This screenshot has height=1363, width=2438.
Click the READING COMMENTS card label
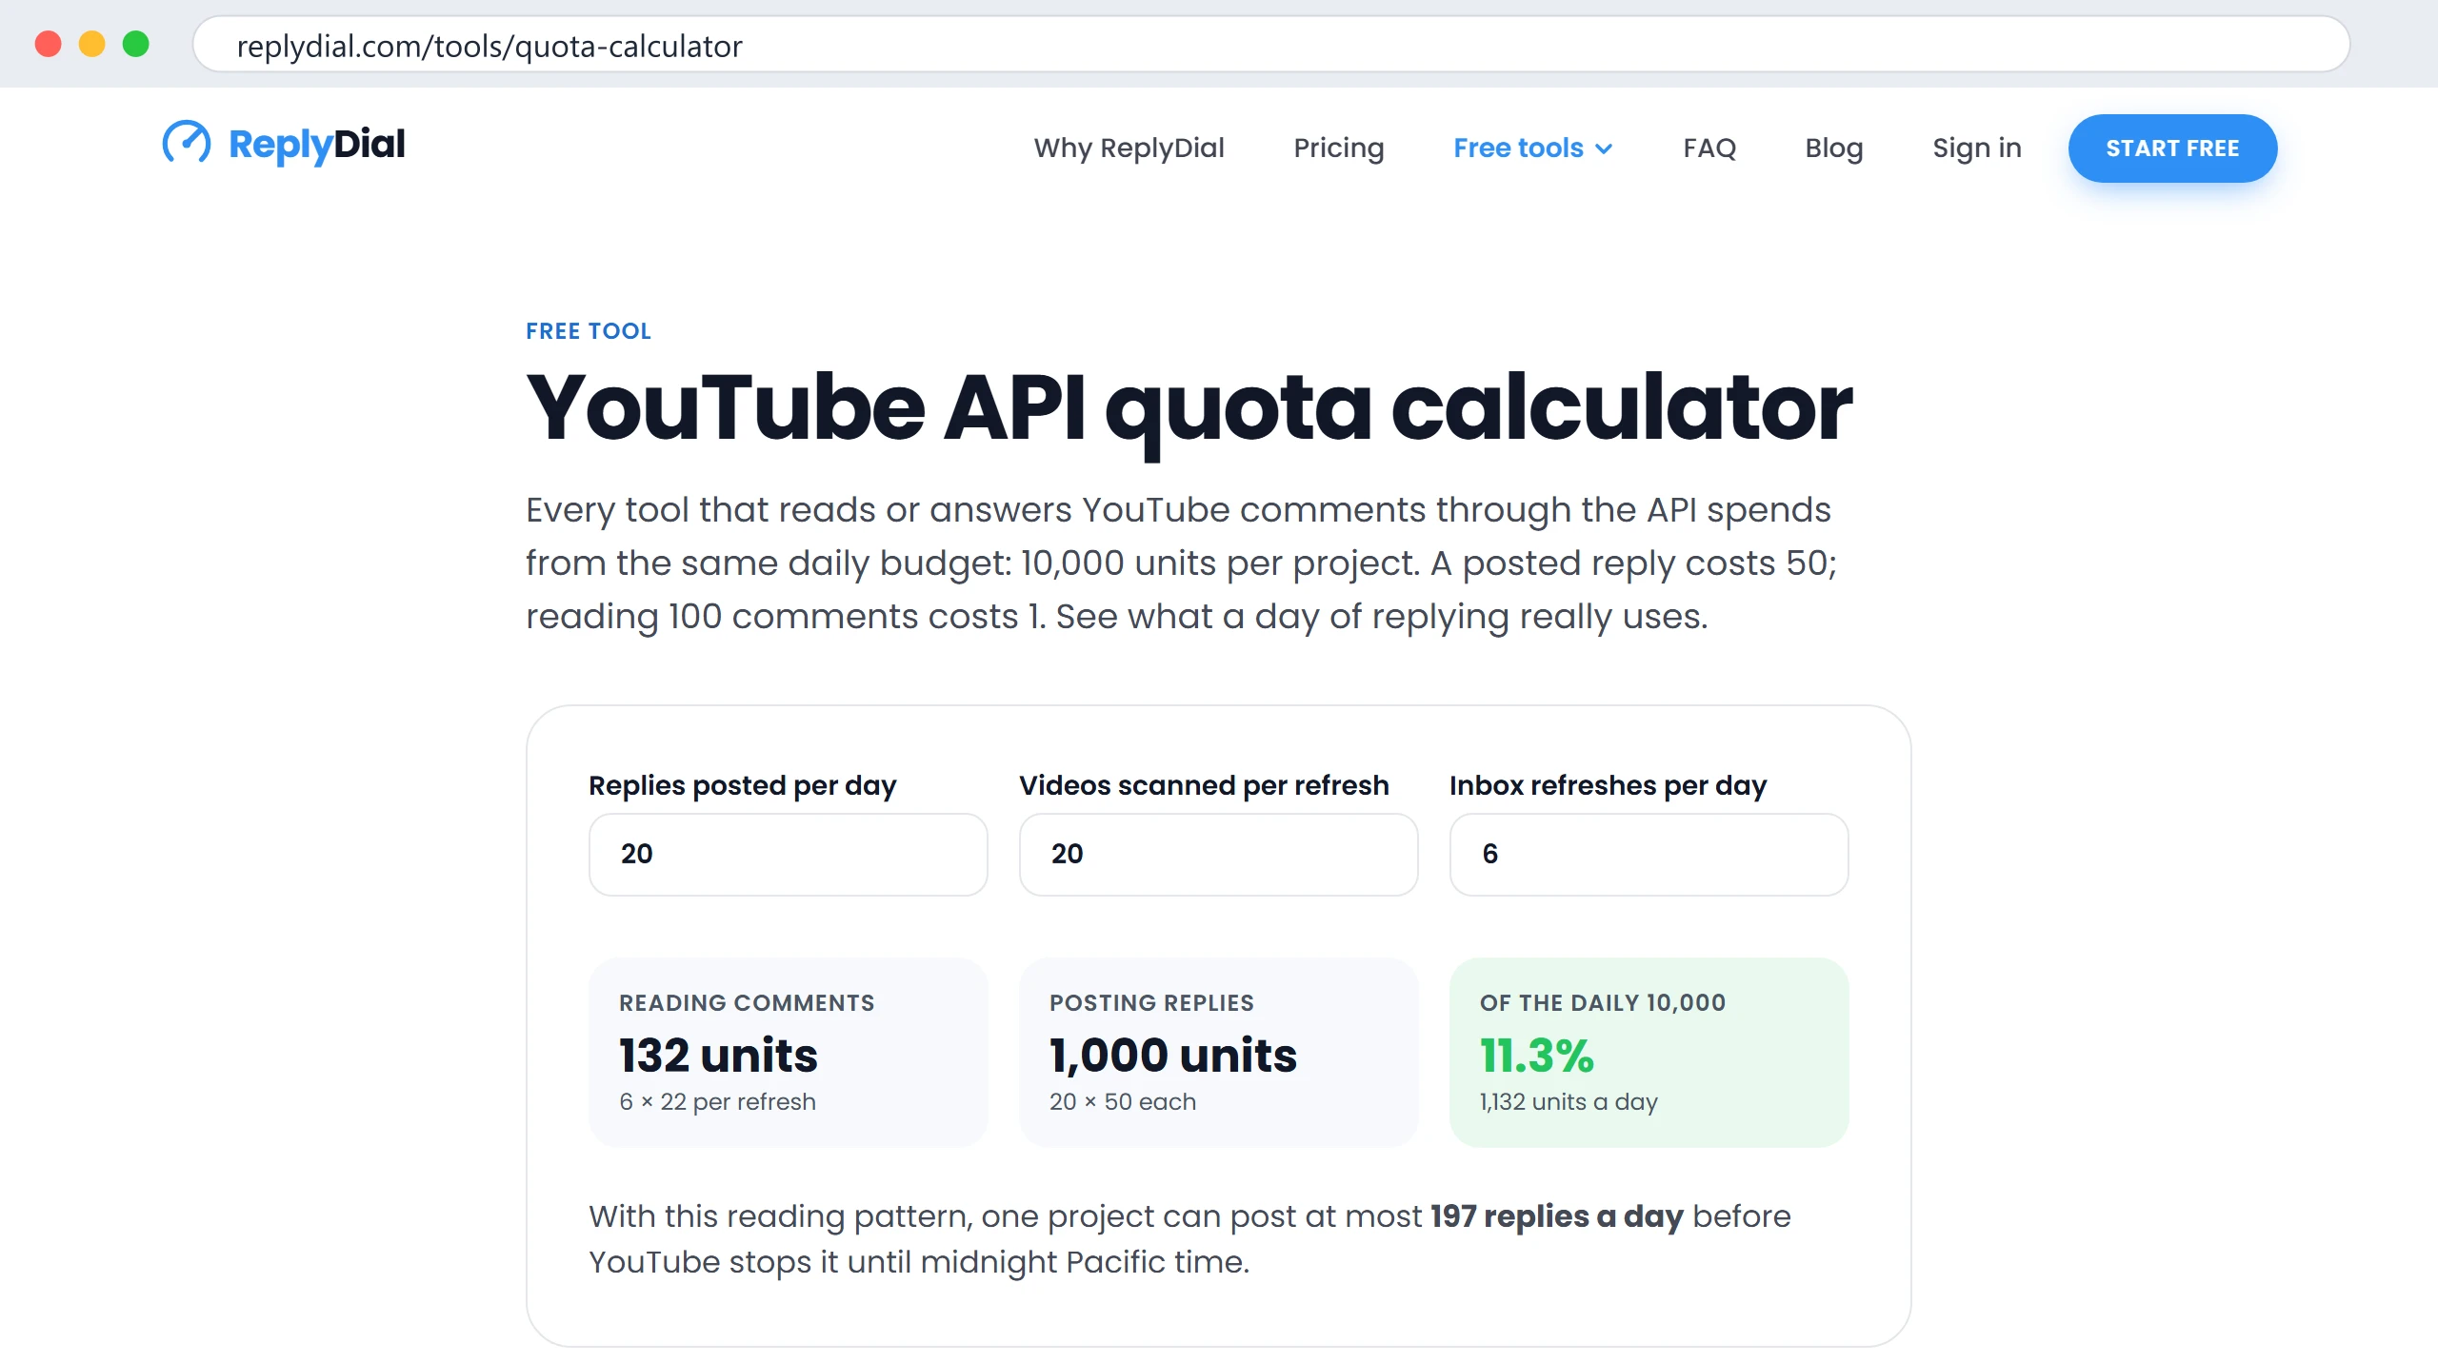747,1003
